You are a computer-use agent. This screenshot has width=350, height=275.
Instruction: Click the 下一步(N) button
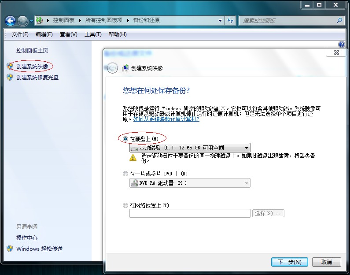point(290,262)
